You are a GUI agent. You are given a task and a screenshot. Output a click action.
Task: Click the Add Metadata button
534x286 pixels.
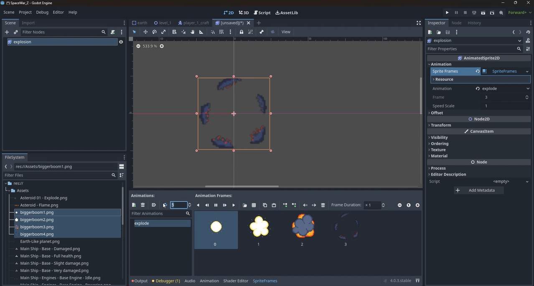pyautogui.click(x=478, y=190)
